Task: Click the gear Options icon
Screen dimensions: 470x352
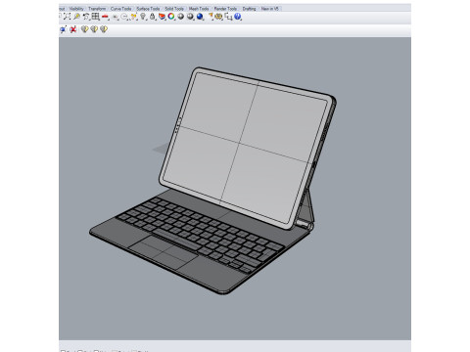Action: click(x=218, y=17)
